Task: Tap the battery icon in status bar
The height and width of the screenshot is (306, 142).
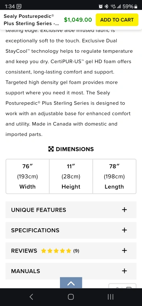Action: point(136,6)
